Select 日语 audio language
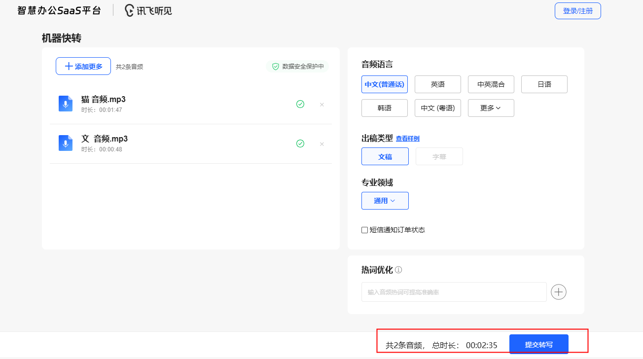The image size is (643, 359). pos(544,84)
